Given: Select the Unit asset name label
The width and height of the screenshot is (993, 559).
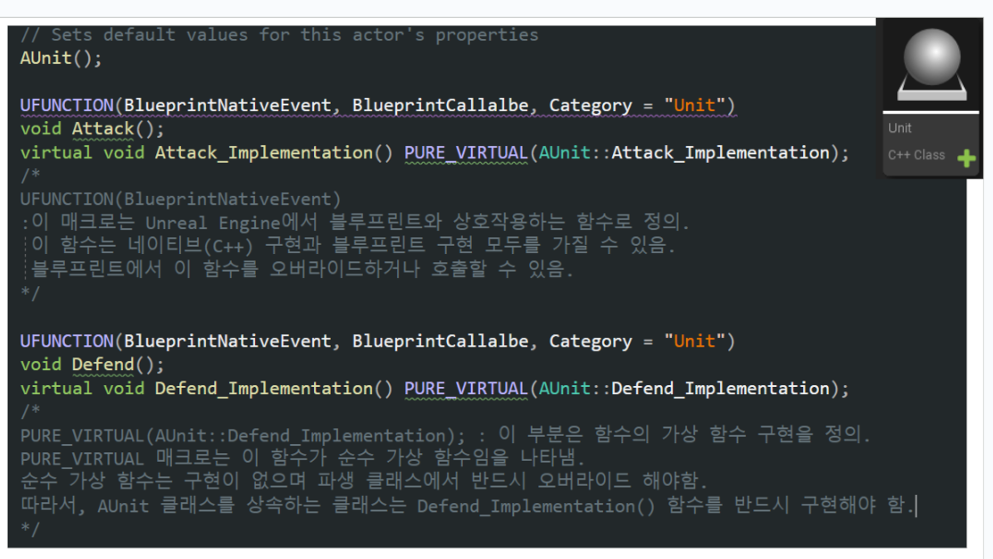Looking at the screenshot, I should pyautogui.click(x=900, y=128).
